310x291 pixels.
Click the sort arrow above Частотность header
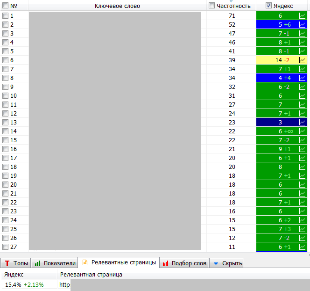pyautogui.click(x=231, y=1)
